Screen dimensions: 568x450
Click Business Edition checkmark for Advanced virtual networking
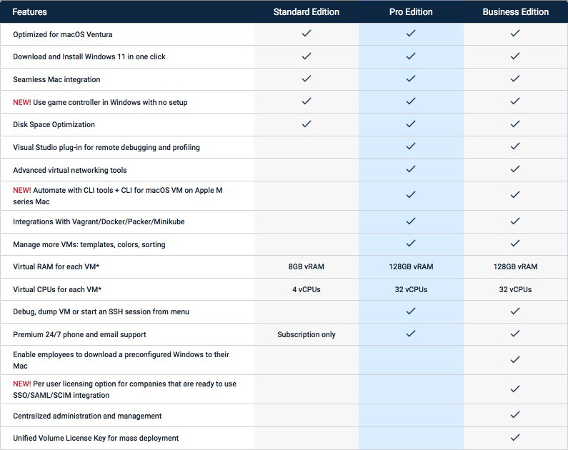coord(515,169)
